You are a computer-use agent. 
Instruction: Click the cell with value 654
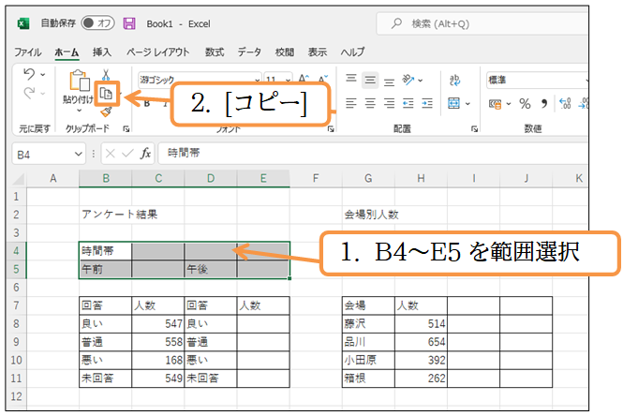pyautogui.click(x=421, y=342)
